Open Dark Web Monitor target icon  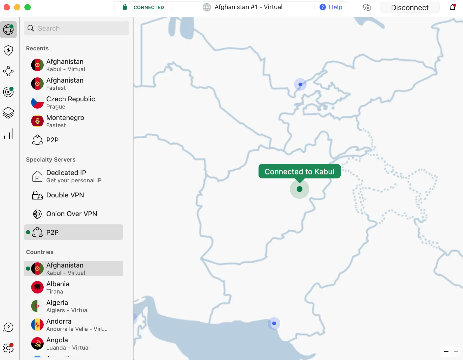[8, 92]
